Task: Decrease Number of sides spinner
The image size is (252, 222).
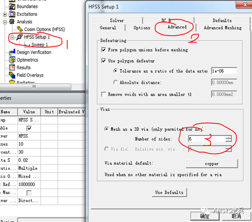Action: point(228,140)
